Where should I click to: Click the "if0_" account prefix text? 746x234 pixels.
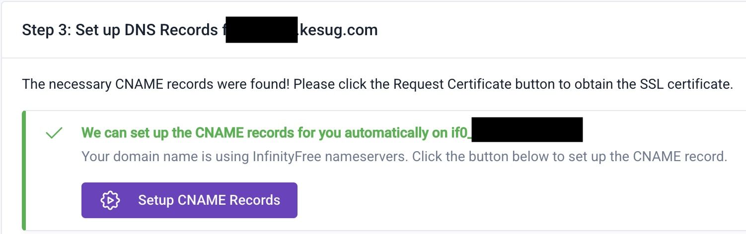[460, 133]
